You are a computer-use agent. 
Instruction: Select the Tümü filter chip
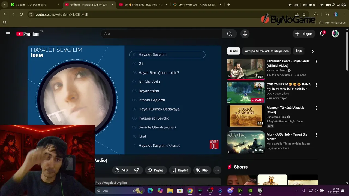click(x=234, y=51)
